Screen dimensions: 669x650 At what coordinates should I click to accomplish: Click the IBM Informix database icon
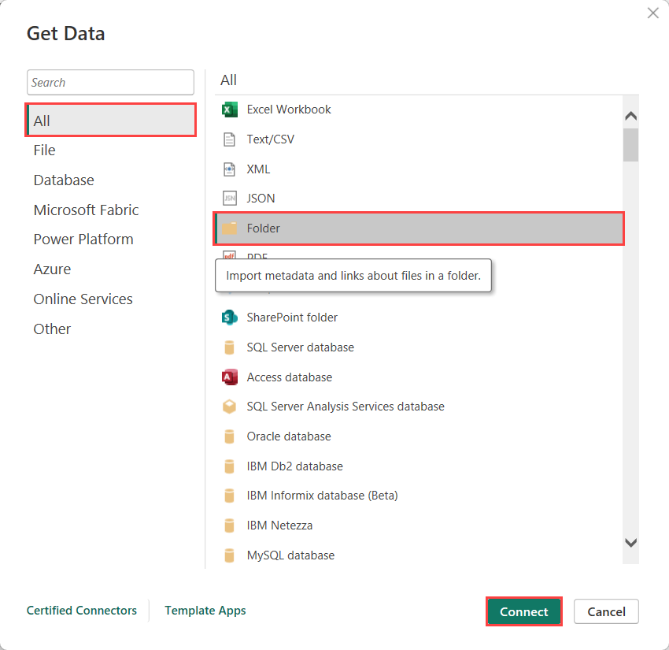[230, 496]
